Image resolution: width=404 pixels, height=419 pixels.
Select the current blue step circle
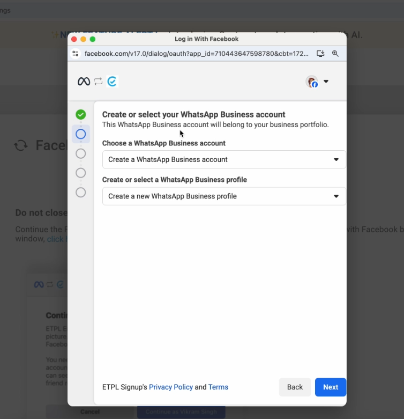pyautogui.click(x=80, y=134)
